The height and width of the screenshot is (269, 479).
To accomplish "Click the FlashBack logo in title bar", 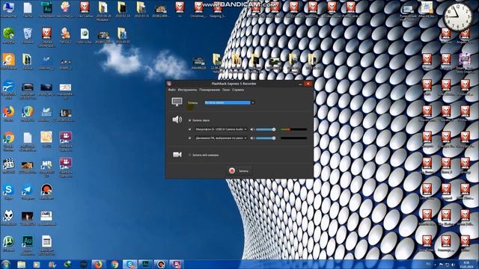I will click(169, 84).
